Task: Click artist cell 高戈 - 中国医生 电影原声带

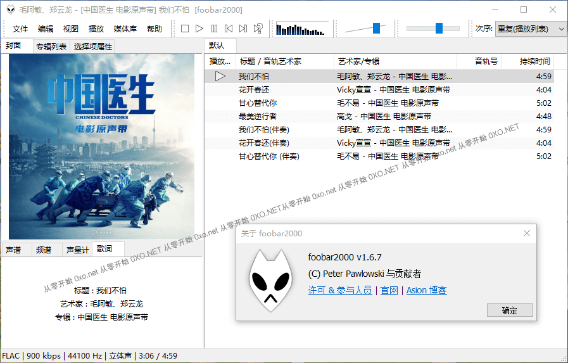Action: click(x=384, y=117)
